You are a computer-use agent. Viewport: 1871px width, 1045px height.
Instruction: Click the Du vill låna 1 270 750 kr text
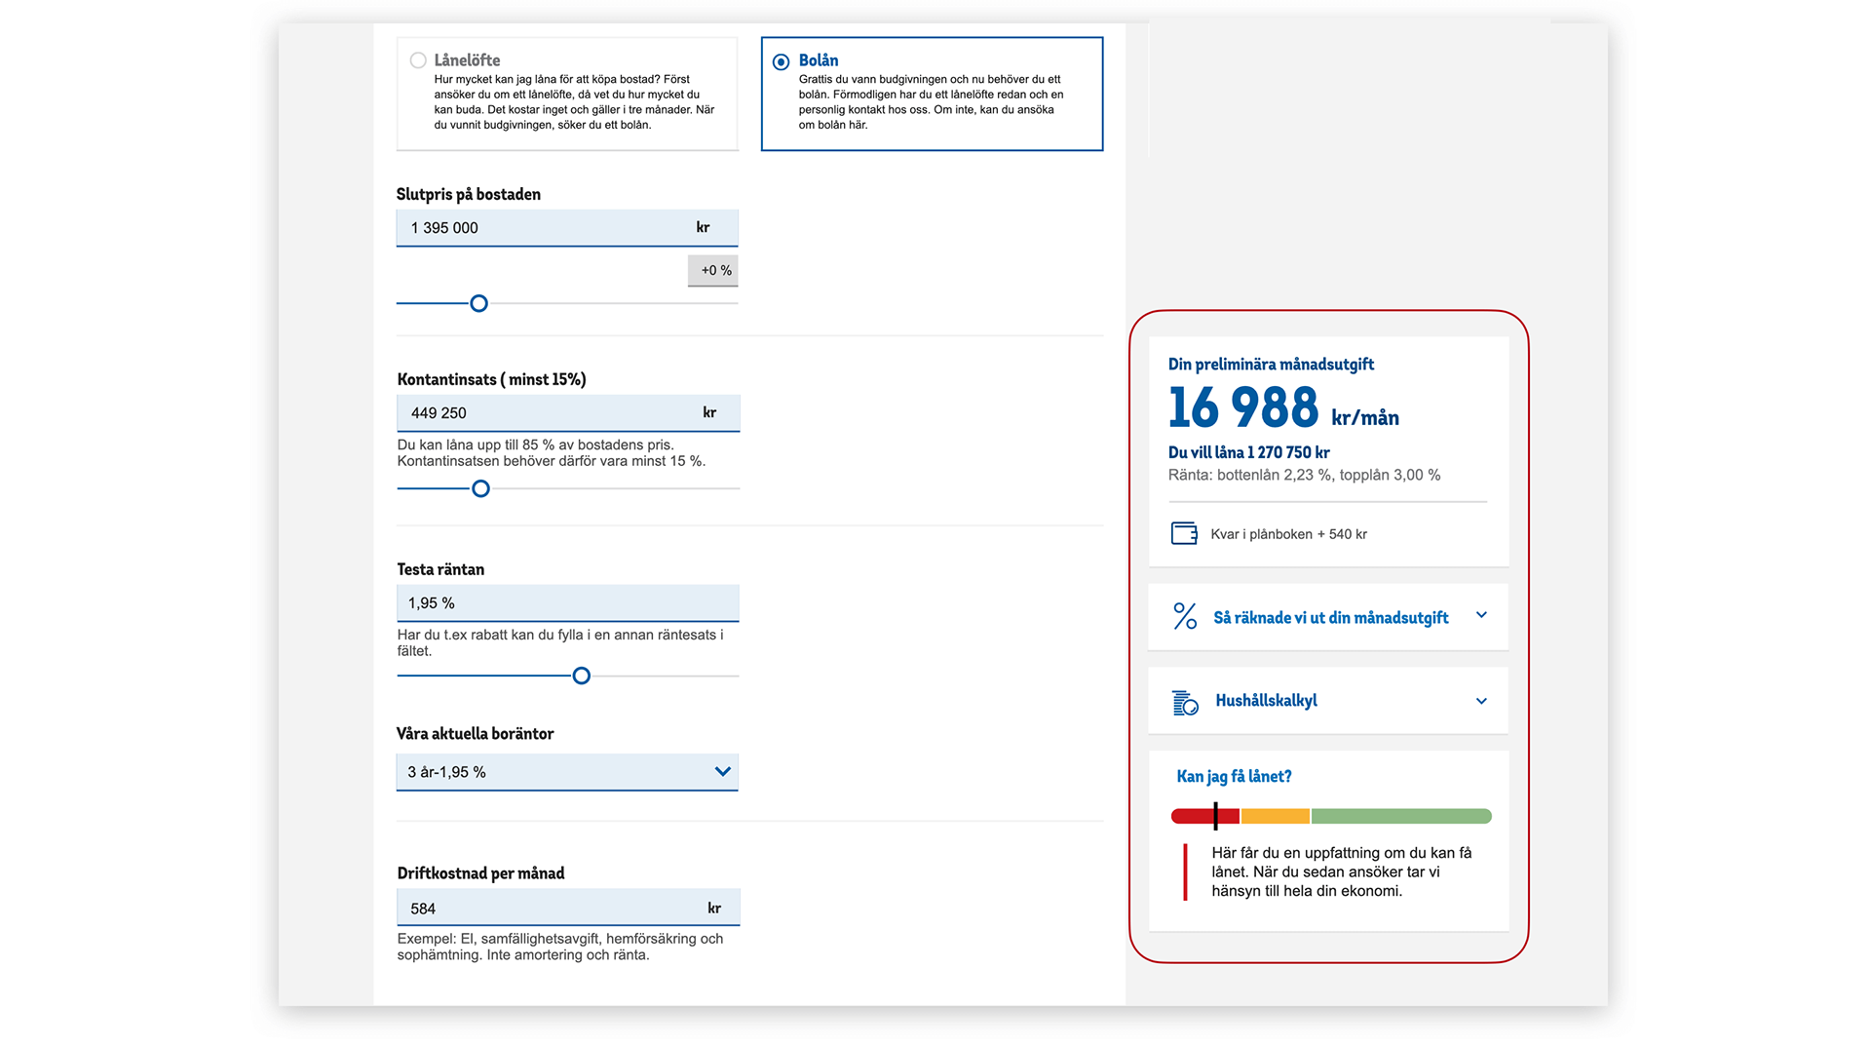tap(1248, 452)
